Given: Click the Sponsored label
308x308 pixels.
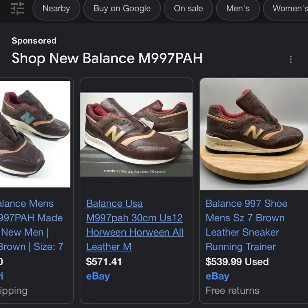Looking at the screenshot, I should click(34, 41).
